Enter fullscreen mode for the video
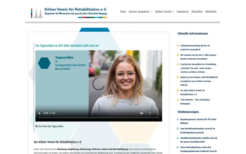The image size is (246, 154). (x=150, y=113)
